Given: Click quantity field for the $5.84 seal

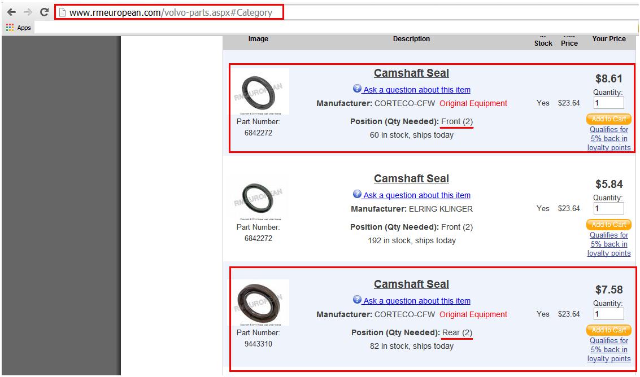Looking at the screenshot, I should [608, 209].
